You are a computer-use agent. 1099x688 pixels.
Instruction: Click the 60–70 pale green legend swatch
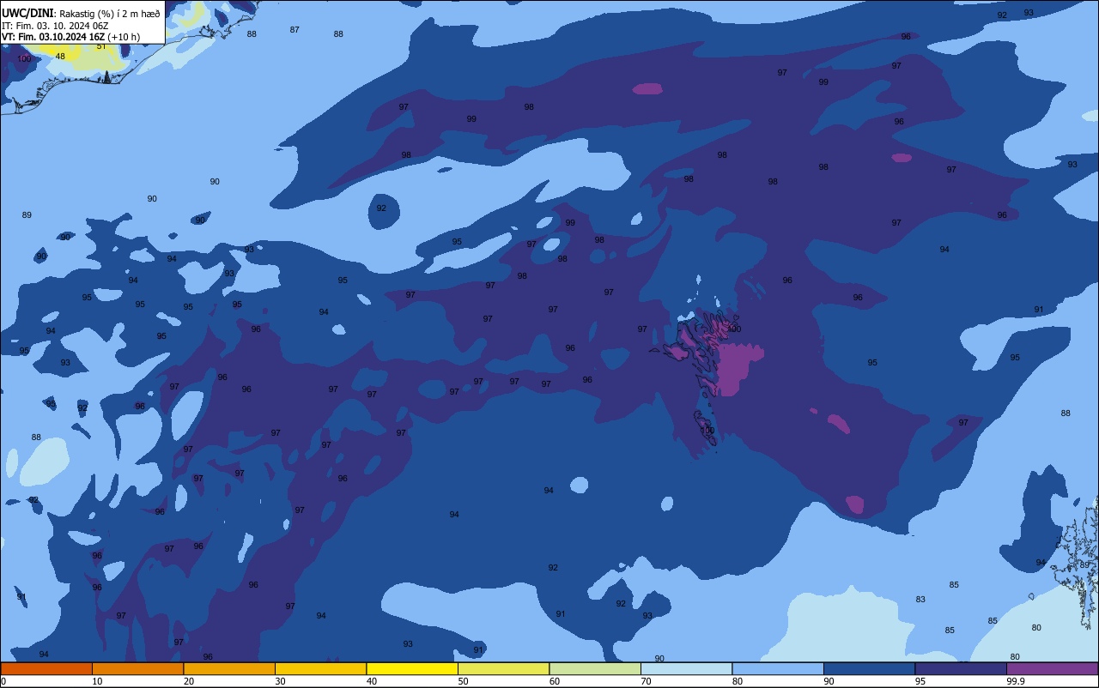pos(595,668)
